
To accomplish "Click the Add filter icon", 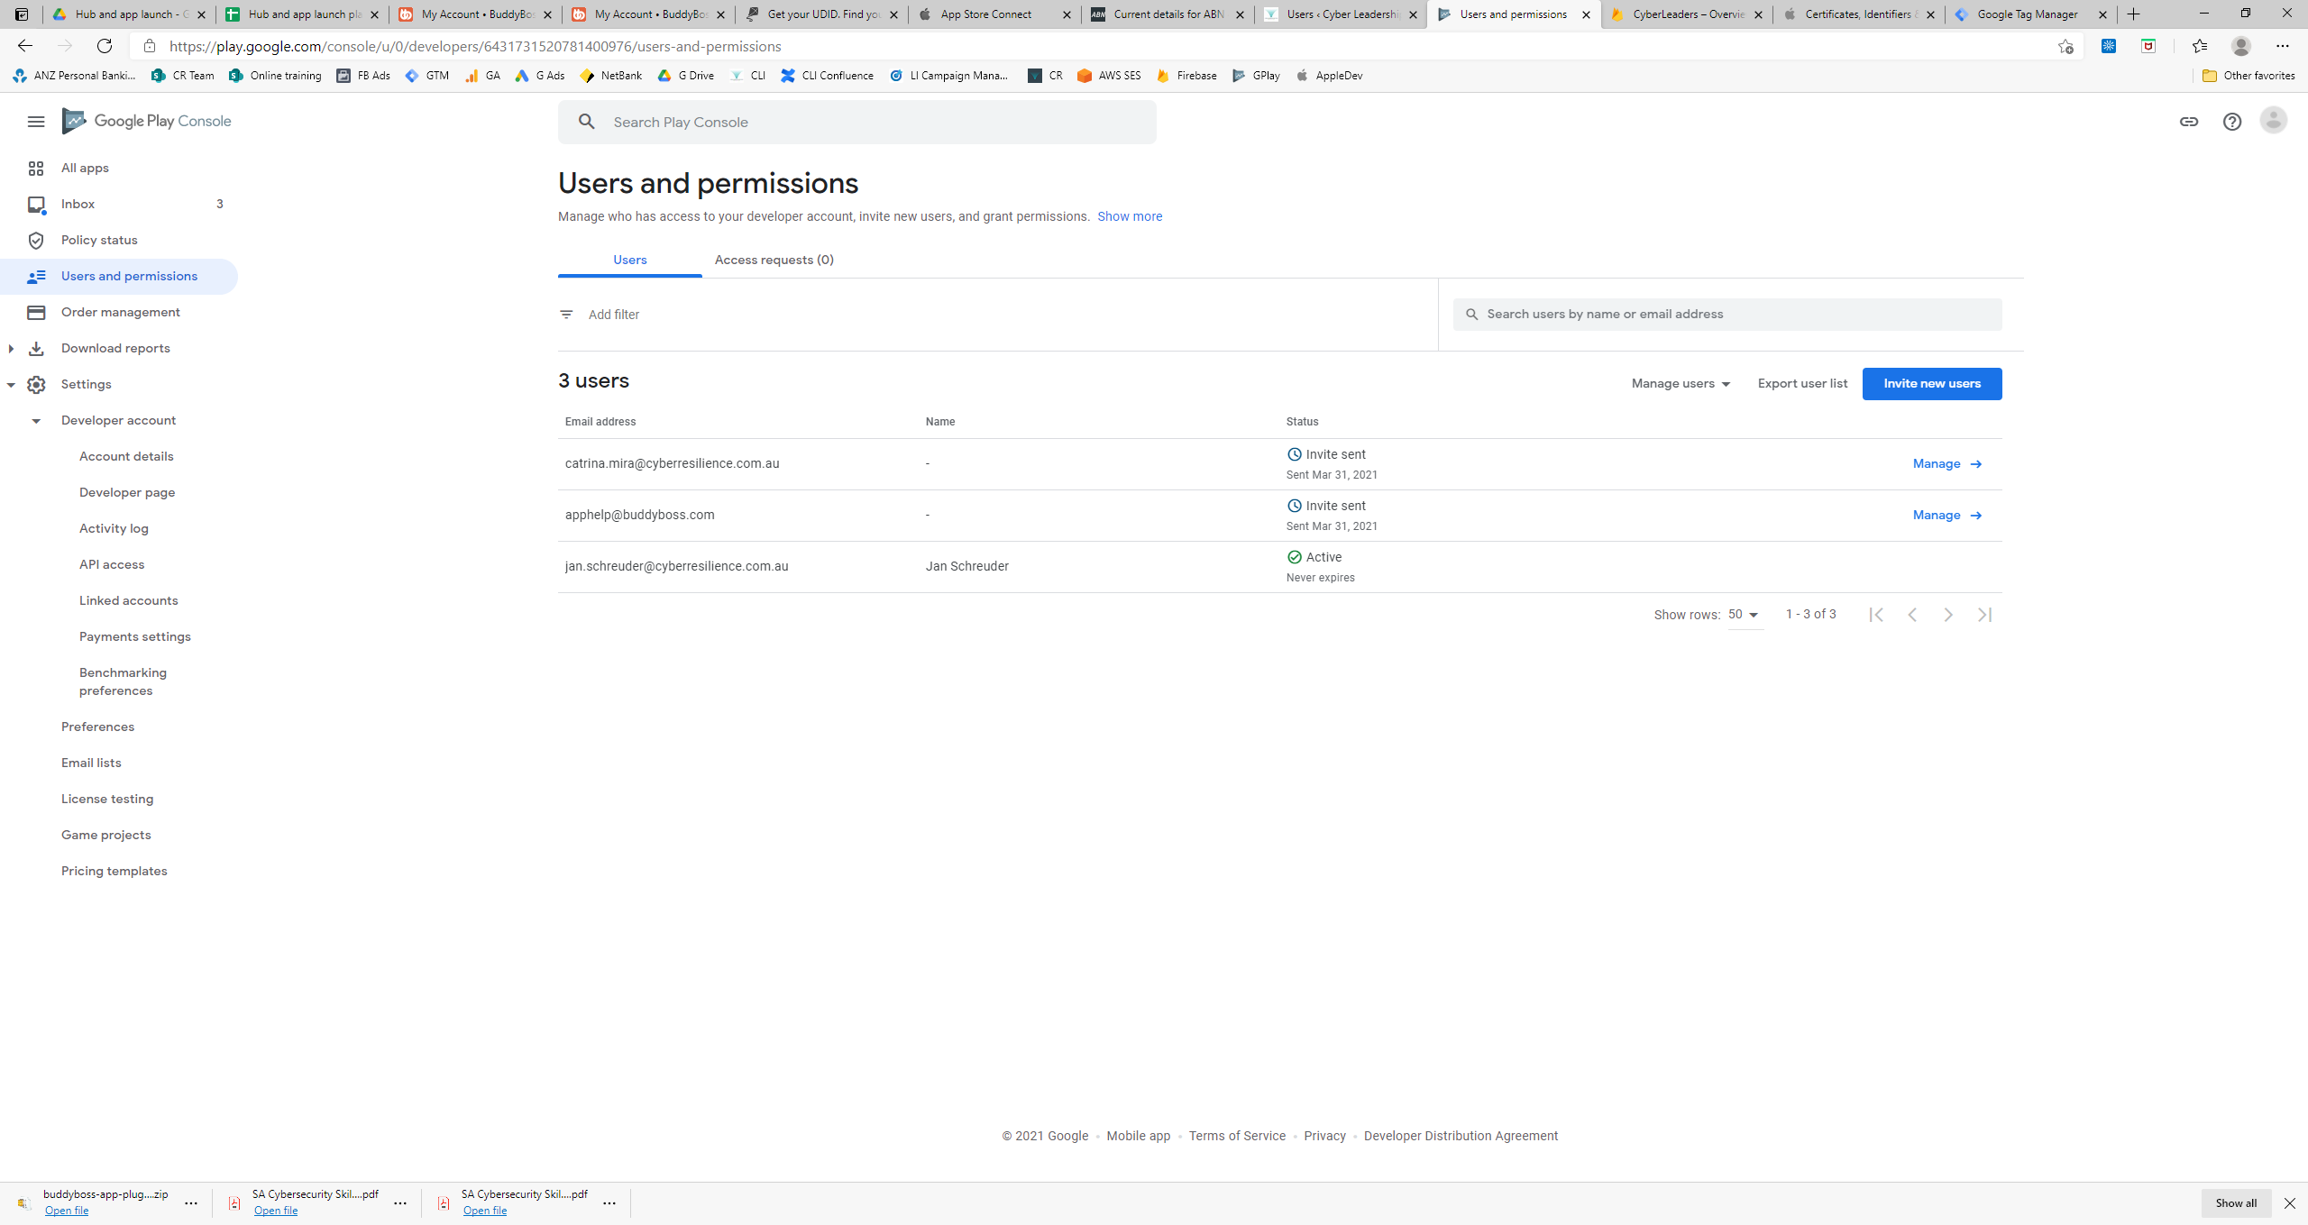I will pos(566,315).
